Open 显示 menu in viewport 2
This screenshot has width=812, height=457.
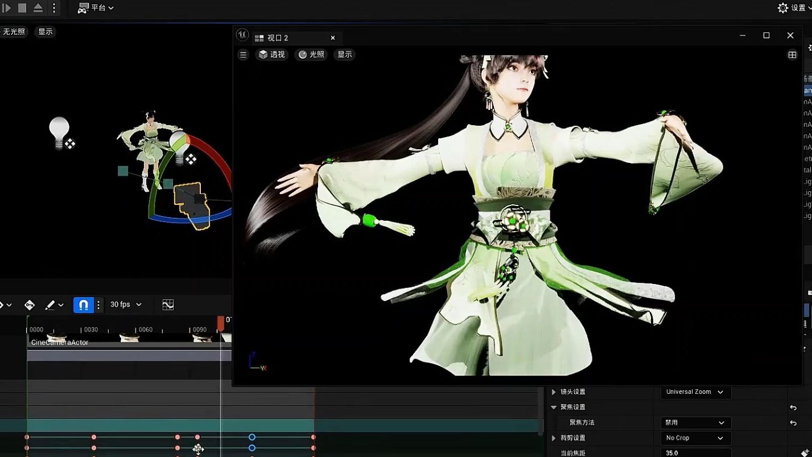pos(345,55)
